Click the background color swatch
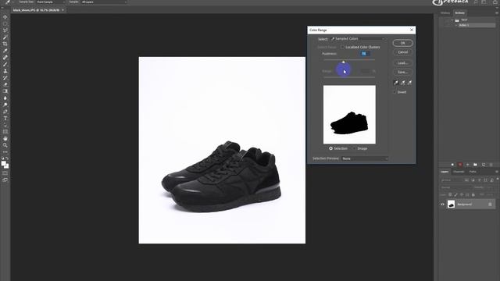Viewport: 500px width, 281px height. click(x=7, y=166)
